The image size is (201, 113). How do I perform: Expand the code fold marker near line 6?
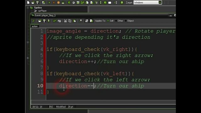tap(28, 58)
